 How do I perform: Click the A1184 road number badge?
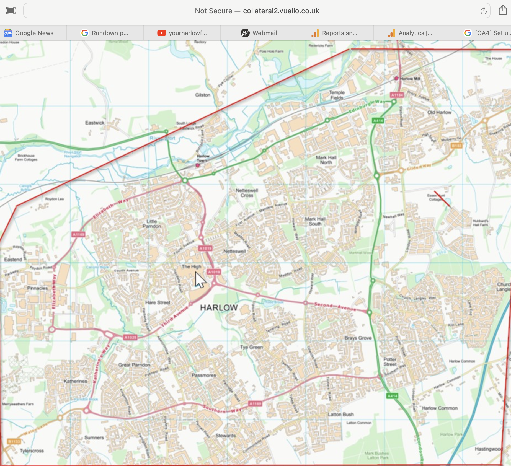click(397, 95)
